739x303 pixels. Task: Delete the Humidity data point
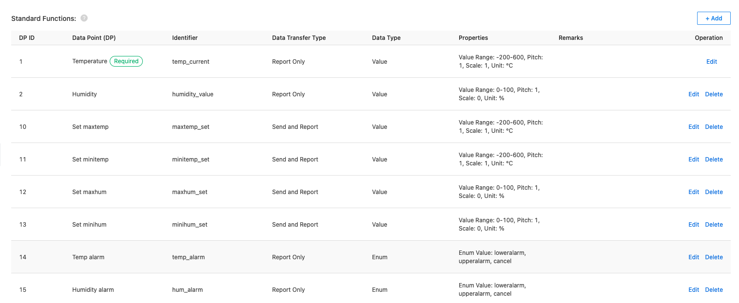coord(714,94)
